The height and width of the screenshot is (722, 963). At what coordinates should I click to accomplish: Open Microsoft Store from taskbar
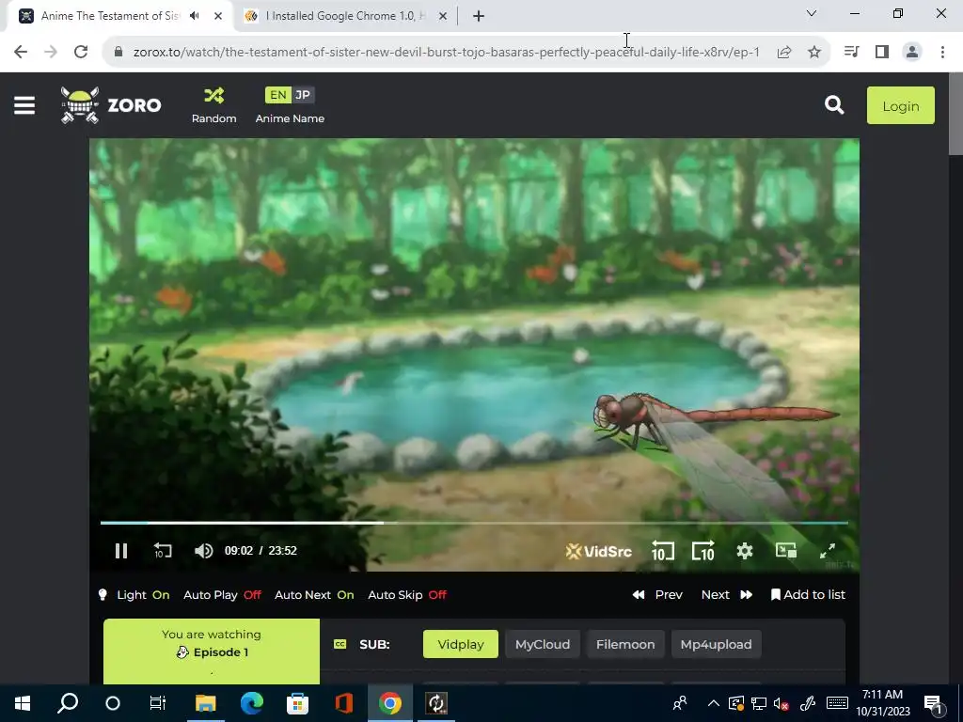tap(297, 703)
